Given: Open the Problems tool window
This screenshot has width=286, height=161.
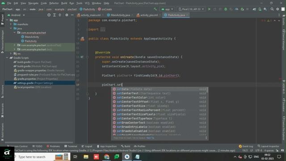Looking at the screenshot, I should coord(53,146).
